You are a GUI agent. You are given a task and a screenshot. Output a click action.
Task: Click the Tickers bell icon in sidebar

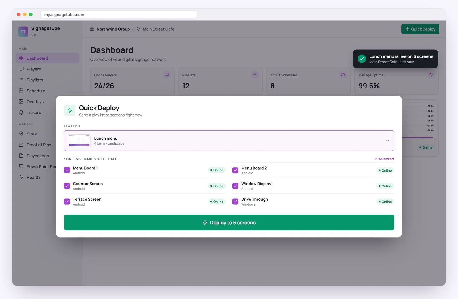21,113
